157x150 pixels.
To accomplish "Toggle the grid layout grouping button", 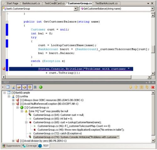I will click(x=30, y=87).
